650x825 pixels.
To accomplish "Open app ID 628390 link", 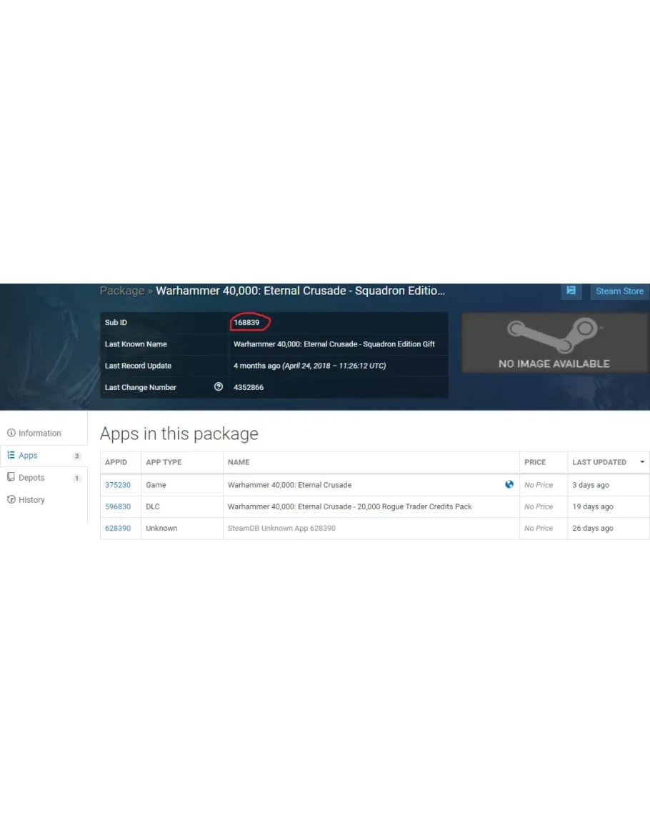I will (118, 528).
